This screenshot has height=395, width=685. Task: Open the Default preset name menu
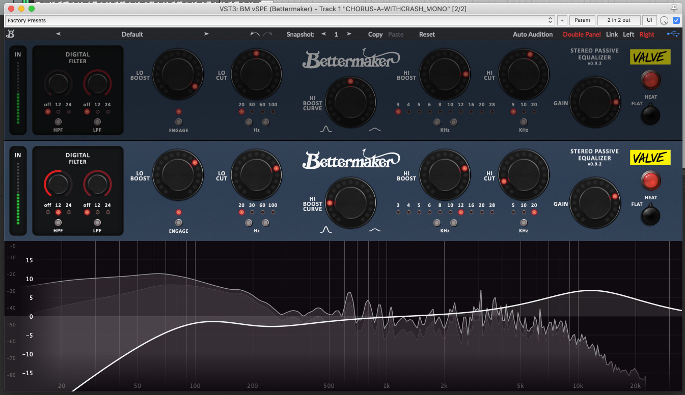pyautogui.click(x=132, y=34)
